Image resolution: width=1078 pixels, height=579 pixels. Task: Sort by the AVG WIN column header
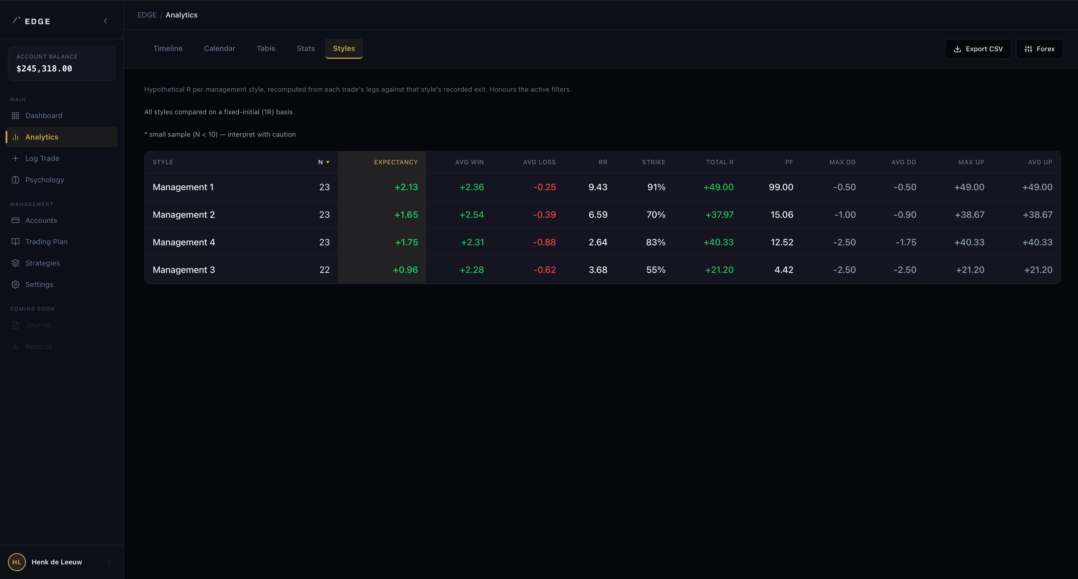[x=469, y=162]
